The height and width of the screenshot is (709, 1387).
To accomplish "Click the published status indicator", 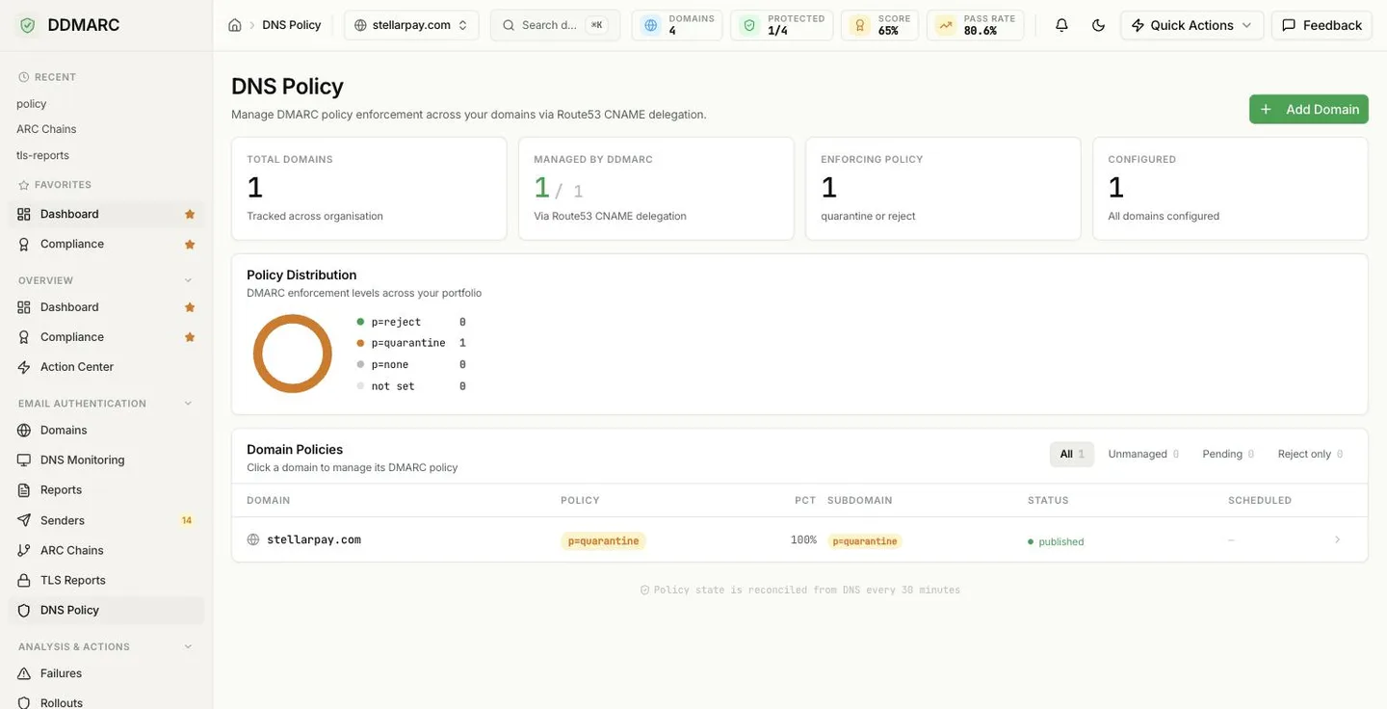I will coord(1056,541).
